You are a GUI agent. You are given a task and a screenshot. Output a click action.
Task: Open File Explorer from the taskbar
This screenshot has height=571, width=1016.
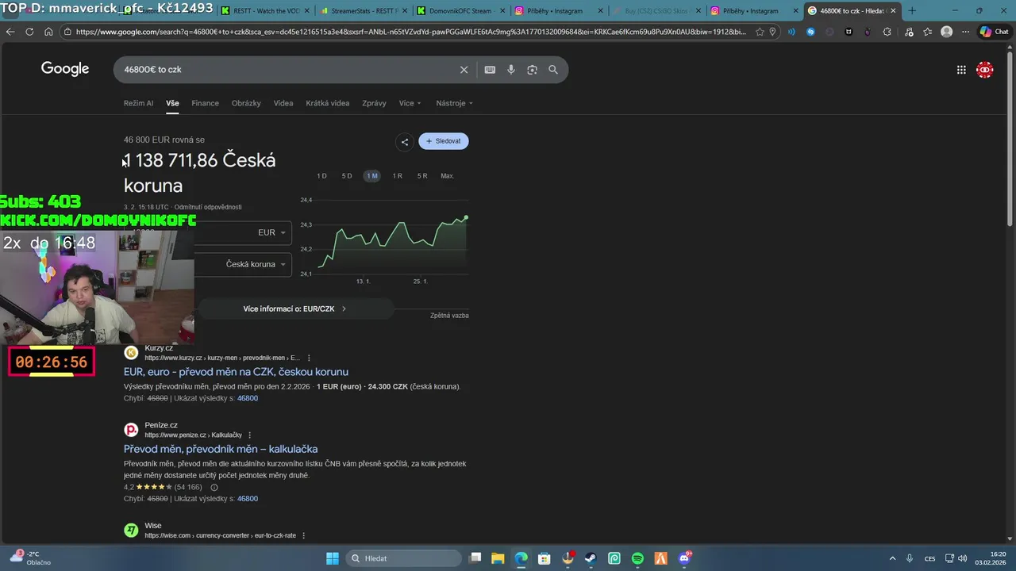(497, 558)
